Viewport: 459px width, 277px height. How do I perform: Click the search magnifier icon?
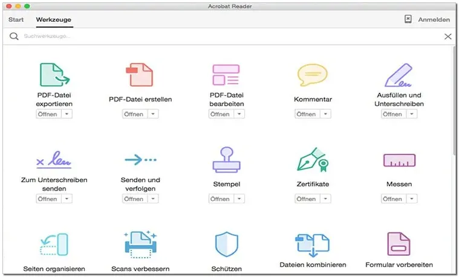tap(14, 36)
